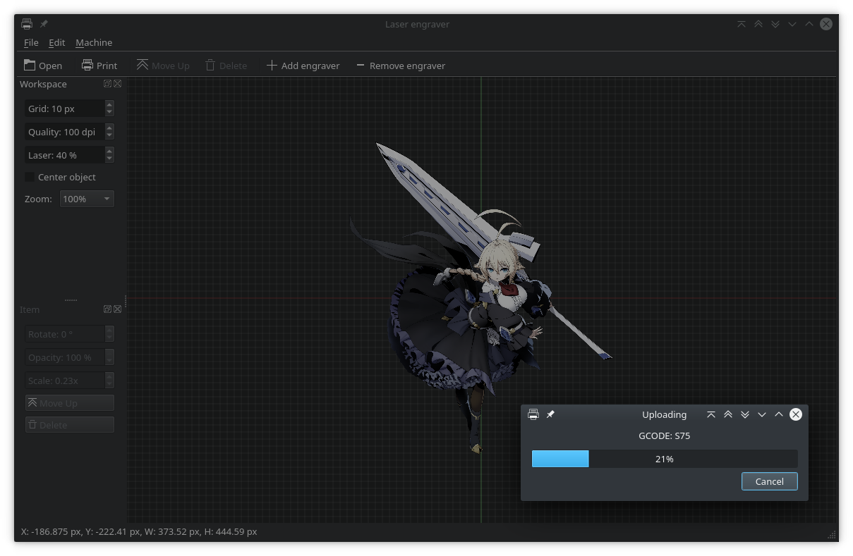Click keep-above icon in the Uploading dialog title bar
853x556 pixels.
click(711, 414)
